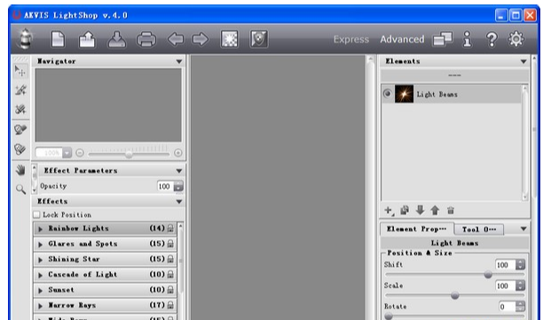Click the Save Image download icon
This screenshot has width=543, height=320.
point(117,39)
